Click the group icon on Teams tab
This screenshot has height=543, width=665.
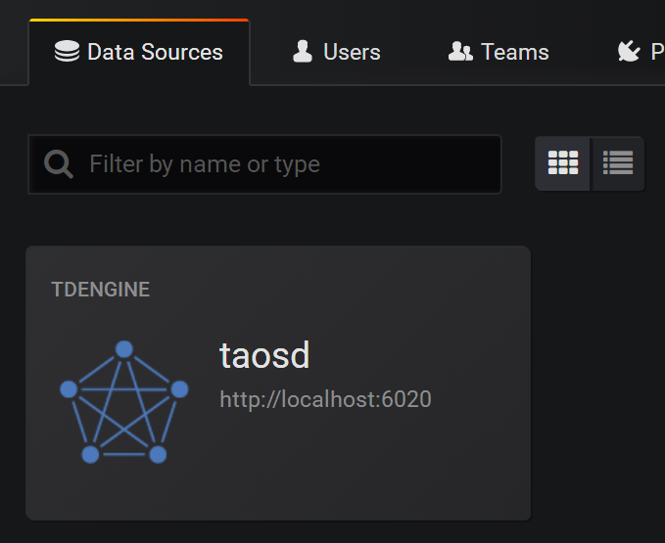[x=460, y=52]
